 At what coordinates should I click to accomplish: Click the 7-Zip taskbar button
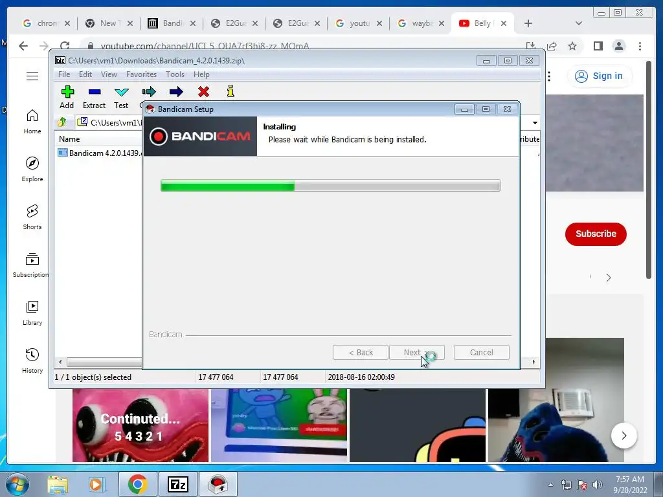pyautogui.click(x=177, y=484)
